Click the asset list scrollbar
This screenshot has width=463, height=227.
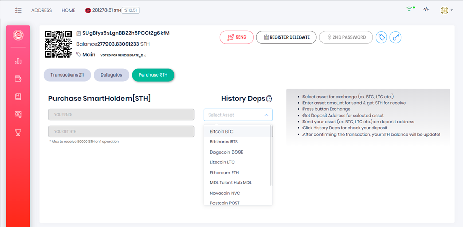pos(271,156)
